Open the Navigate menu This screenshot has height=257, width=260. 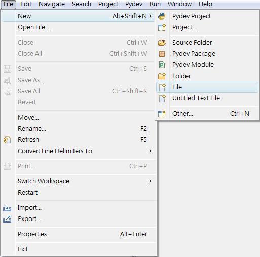52,4
